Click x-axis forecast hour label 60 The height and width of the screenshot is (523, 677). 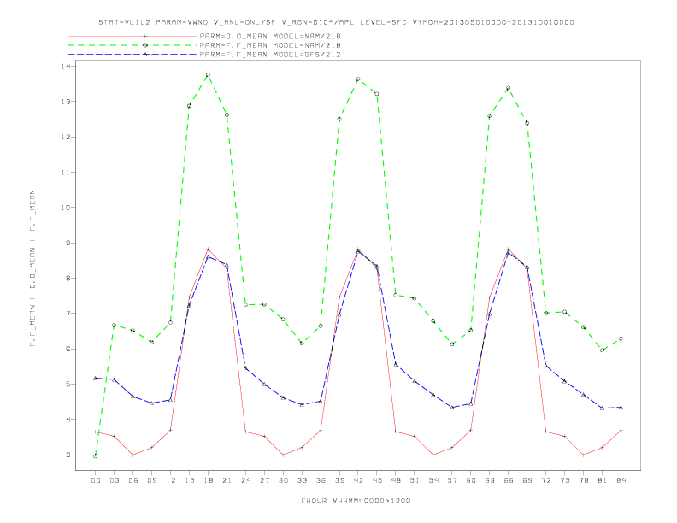pos(471,480)
